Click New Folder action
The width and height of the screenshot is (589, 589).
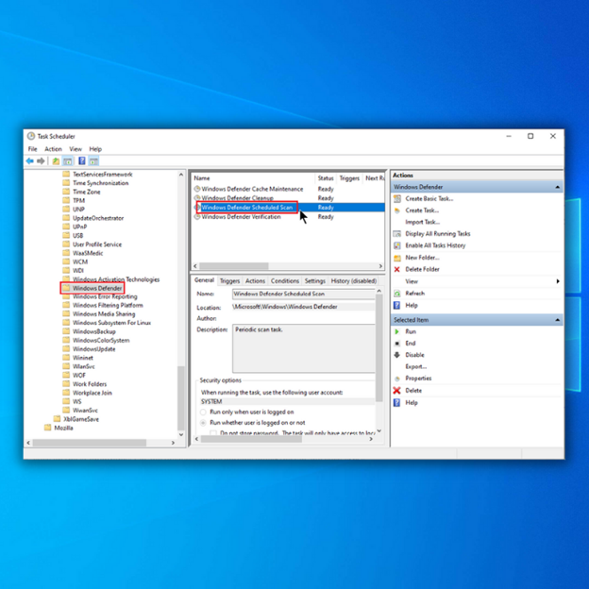click(x=422, y=258)
